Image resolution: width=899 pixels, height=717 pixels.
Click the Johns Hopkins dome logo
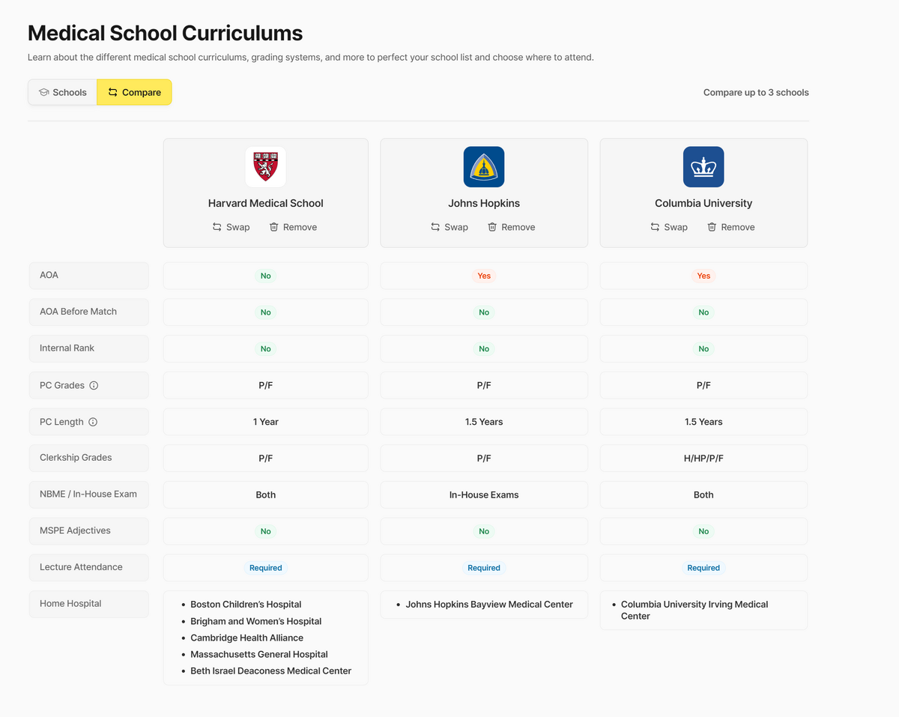pyautogui.click(x=484, y=166)
